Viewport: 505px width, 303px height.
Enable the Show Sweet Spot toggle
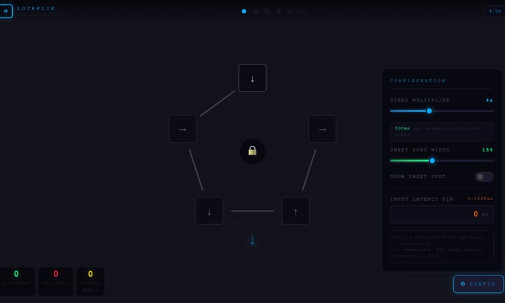tap(483, 176)
